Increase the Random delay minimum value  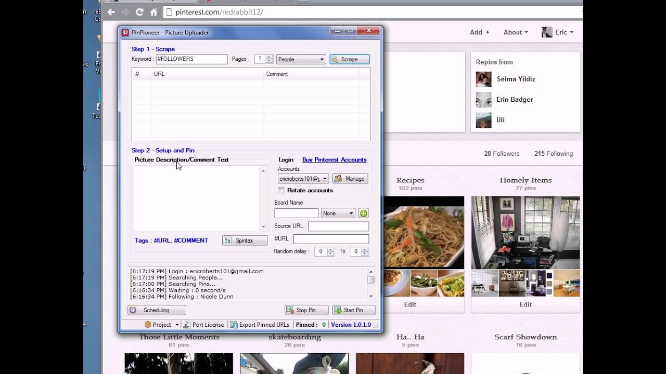coord(330,249)
